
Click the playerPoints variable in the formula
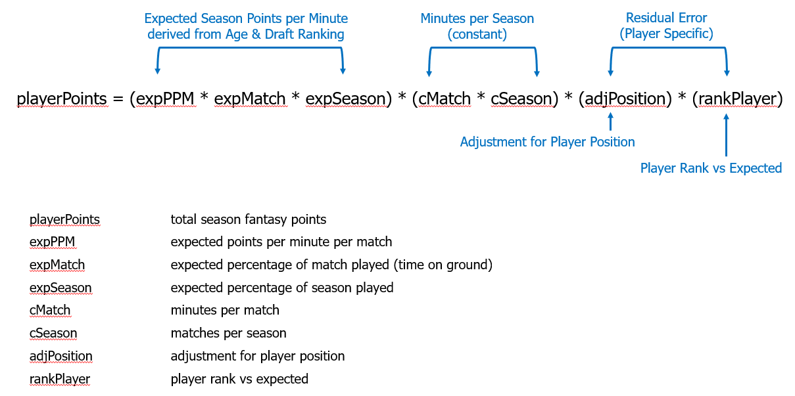coord(62,99)
